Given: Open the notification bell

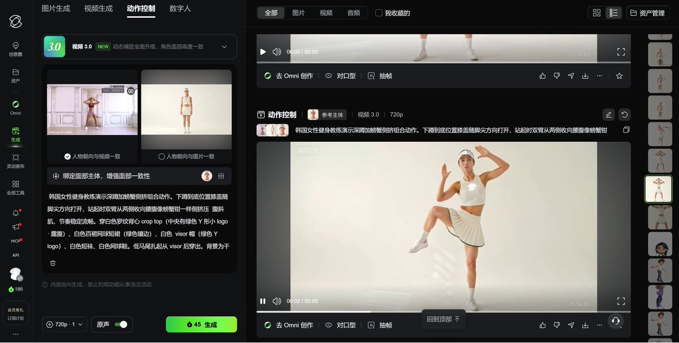Looking at the screenshot, I should pos(15,213).
